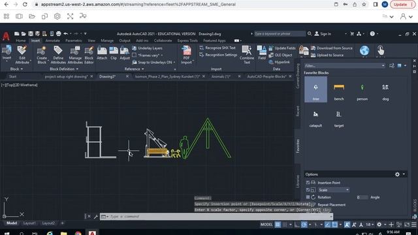Toggle snap mode in status bar
The width and height of the screenshot is (418, 235).
pos(285,225)
